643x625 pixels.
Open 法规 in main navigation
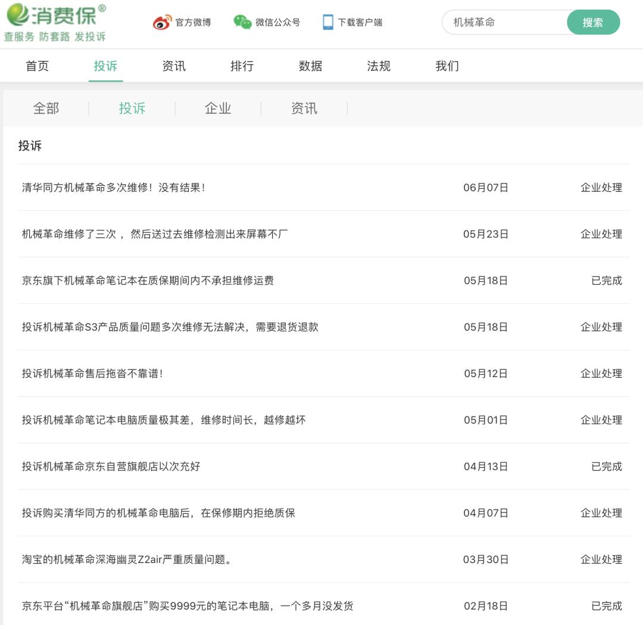click(x=379, y=66)
